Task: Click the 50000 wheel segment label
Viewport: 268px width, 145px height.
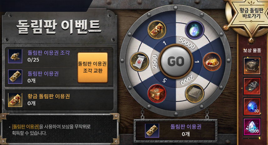Action: (x=187, y=43)
